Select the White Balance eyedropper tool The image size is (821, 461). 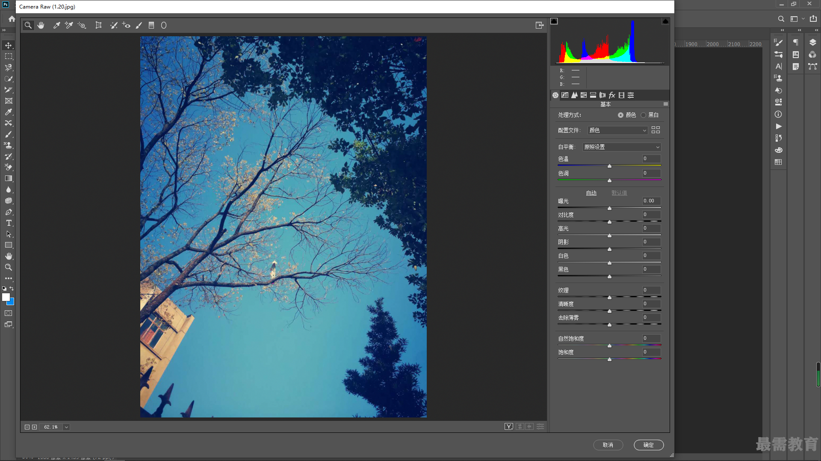pyautogui.click(x=56, y=26)
